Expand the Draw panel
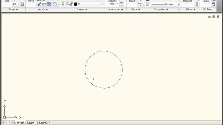Screen dimensions: 223x125 pos(13,9)
